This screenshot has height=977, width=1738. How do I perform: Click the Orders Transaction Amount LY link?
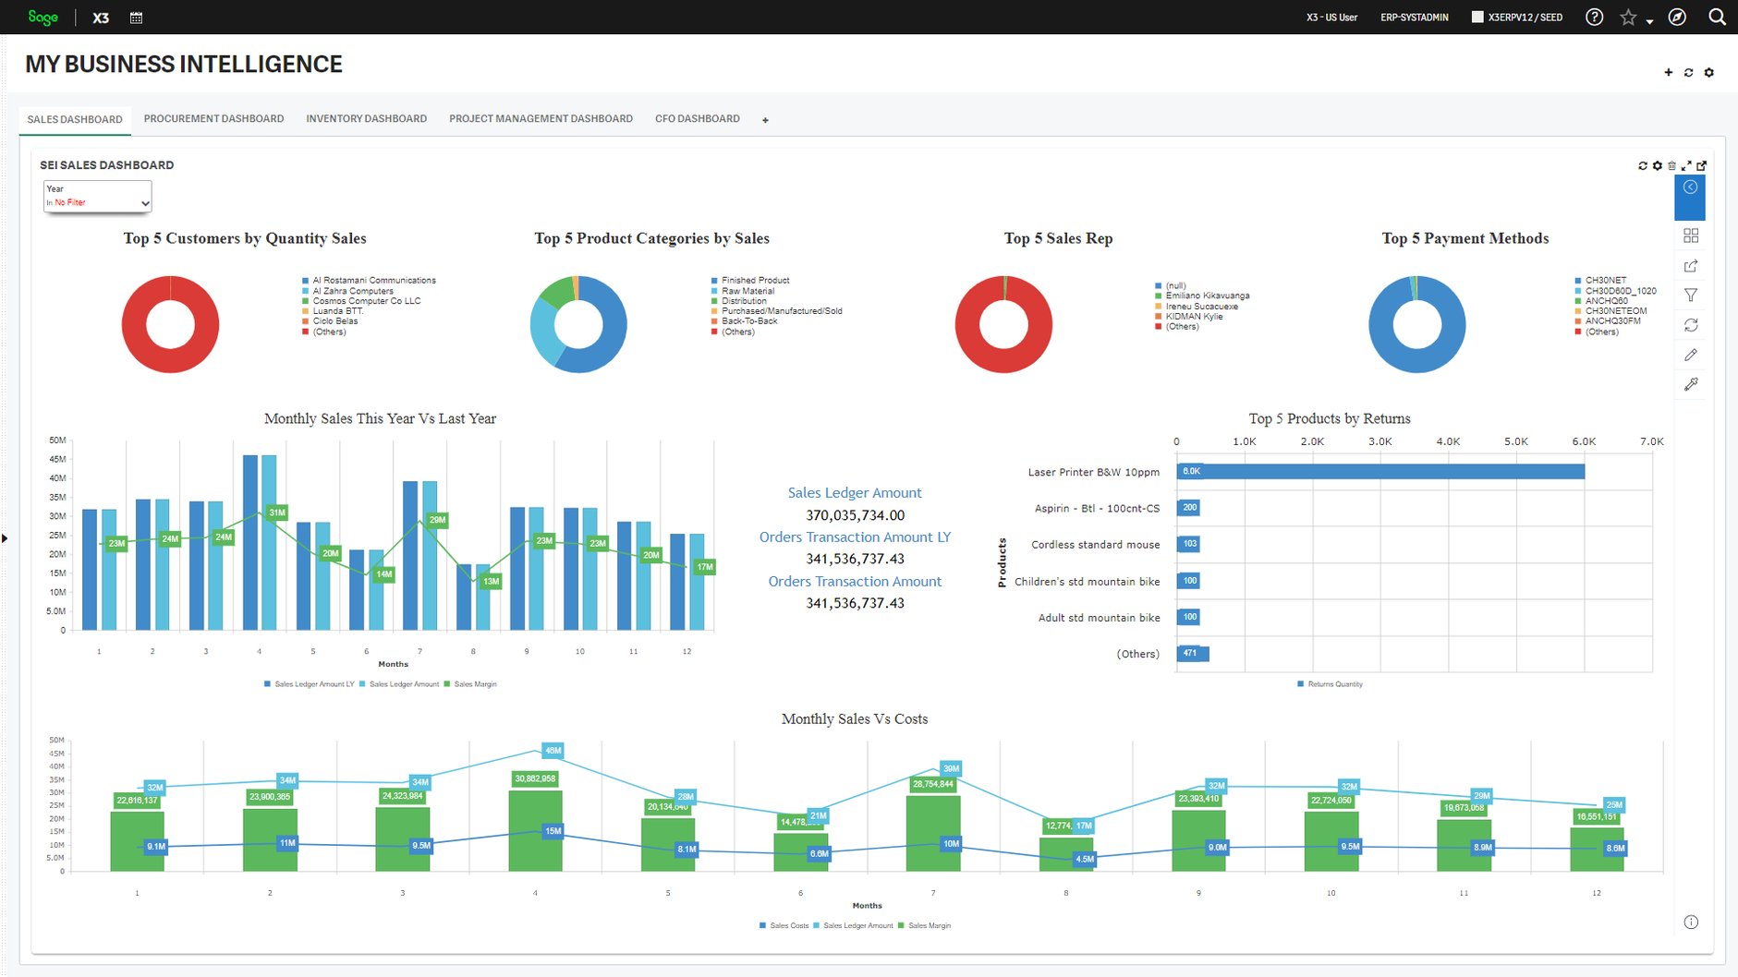pyautogui.click(x=855, y=537)
